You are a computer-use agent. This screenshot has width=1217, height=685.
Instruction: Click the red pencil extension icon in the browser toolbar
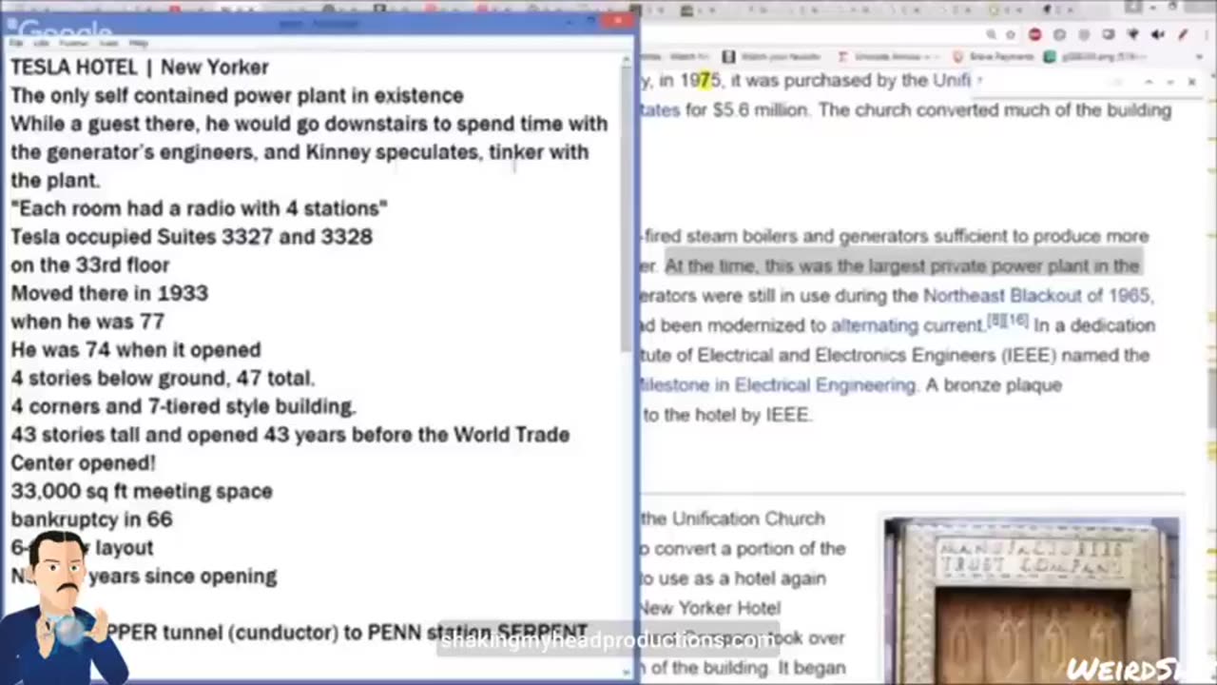click(1183, 35)
